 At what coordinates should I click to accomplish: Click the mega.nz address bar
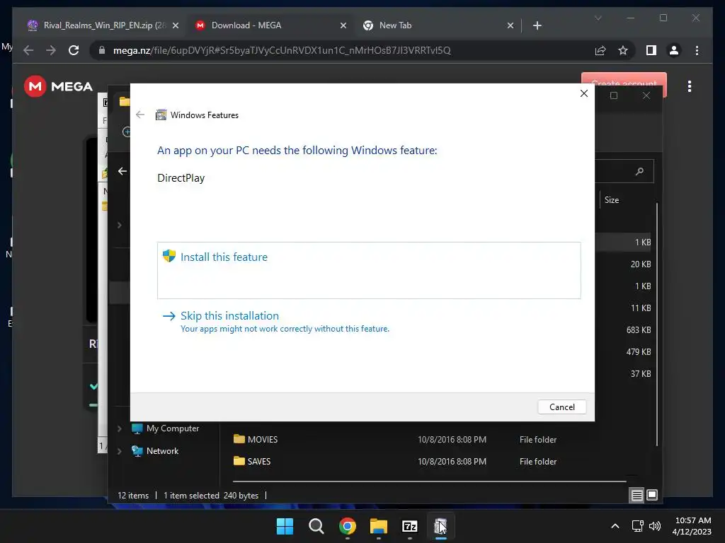tap(282, 50)
